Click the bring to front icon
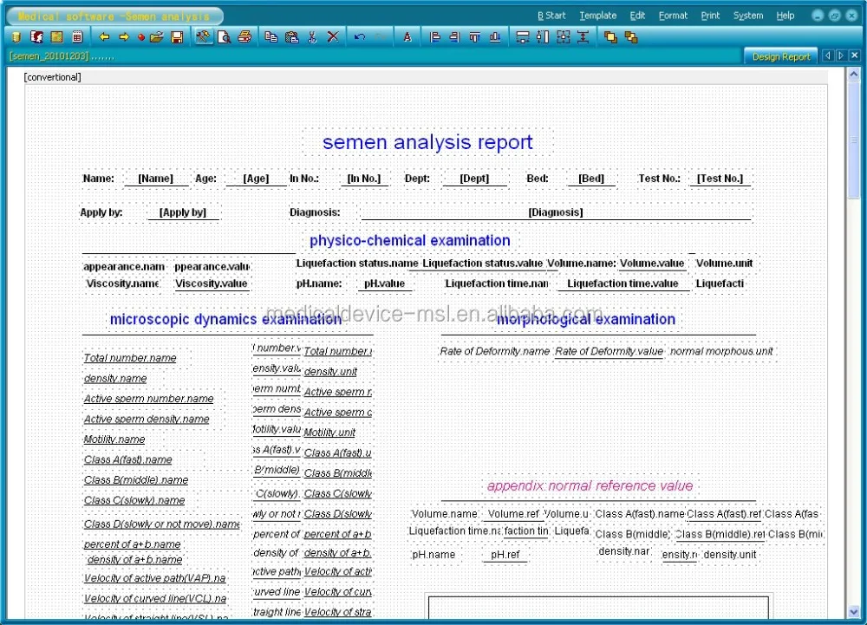The height and width of the screenshot is (625, 867). click(x=610, y=37)
